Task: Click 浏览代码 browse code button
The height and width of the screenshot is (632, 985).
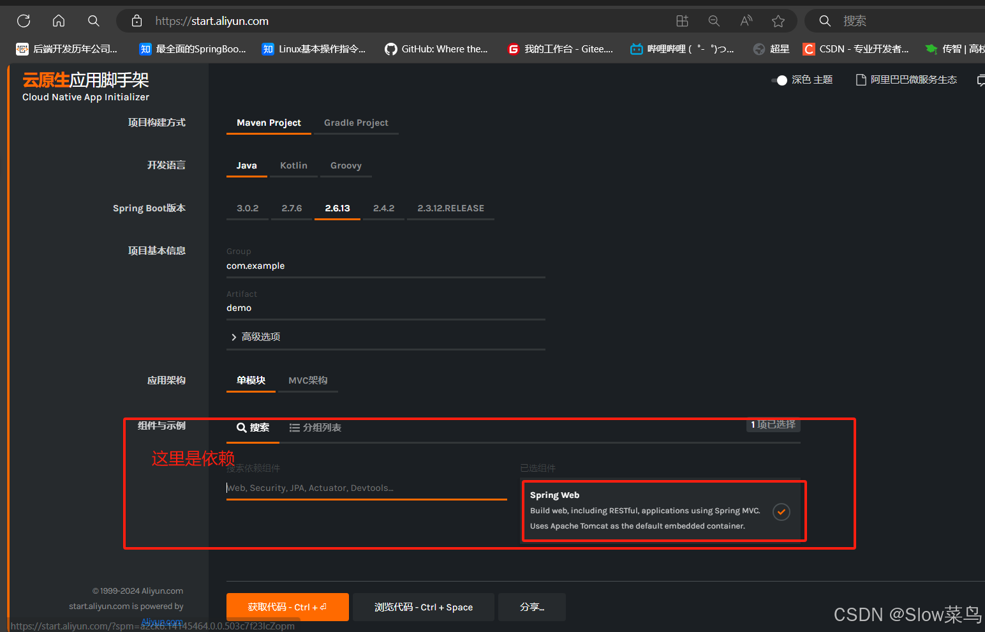Action: click(424, 607)
